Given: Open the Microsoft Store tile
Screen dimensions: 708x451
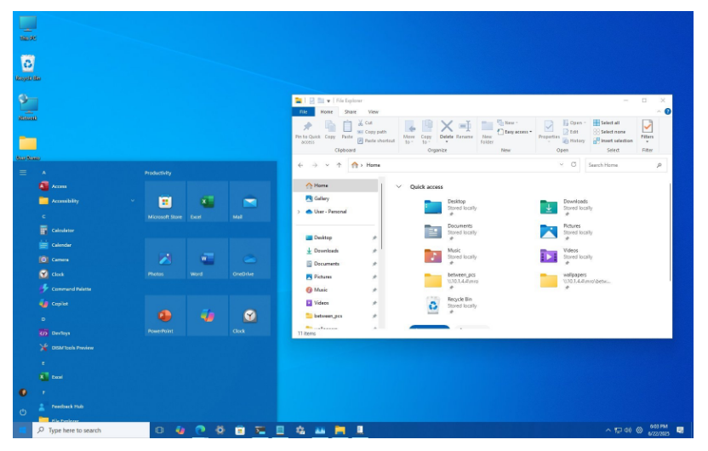Looking at the screenshot, I should 165,203.
